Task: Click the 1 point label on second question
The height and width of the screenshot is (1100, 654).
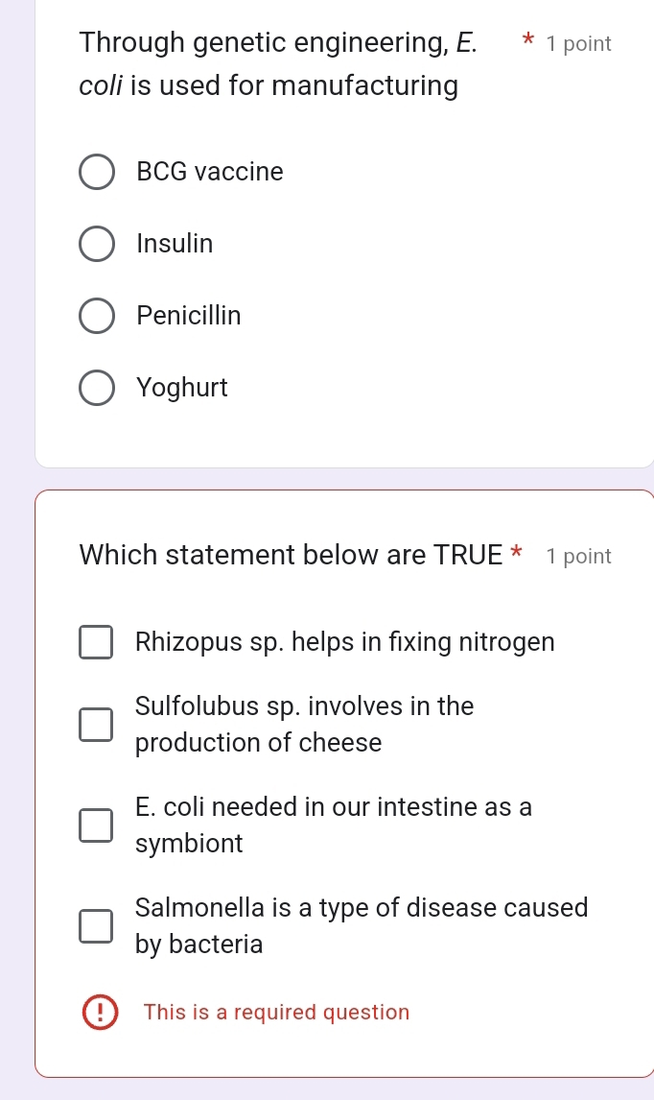Action: pos(579,555)
